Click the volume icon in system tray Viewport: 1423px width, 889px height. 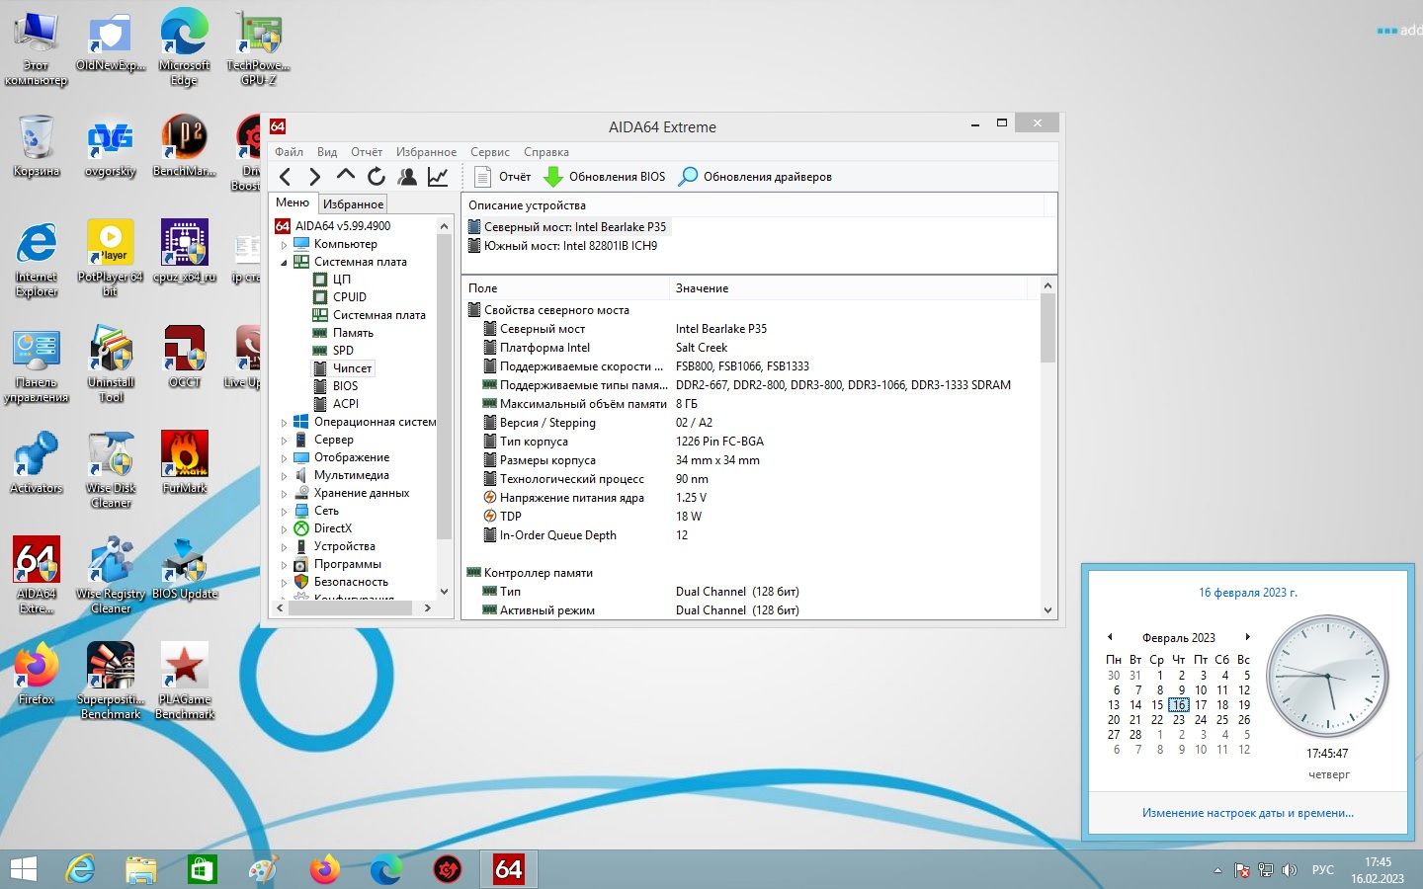[x=1290, y=870]
